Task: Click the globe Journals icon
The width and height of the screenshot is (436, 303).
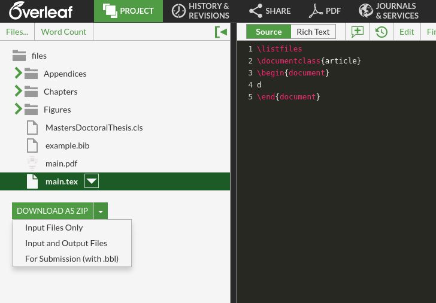Action: click(366, 11)
